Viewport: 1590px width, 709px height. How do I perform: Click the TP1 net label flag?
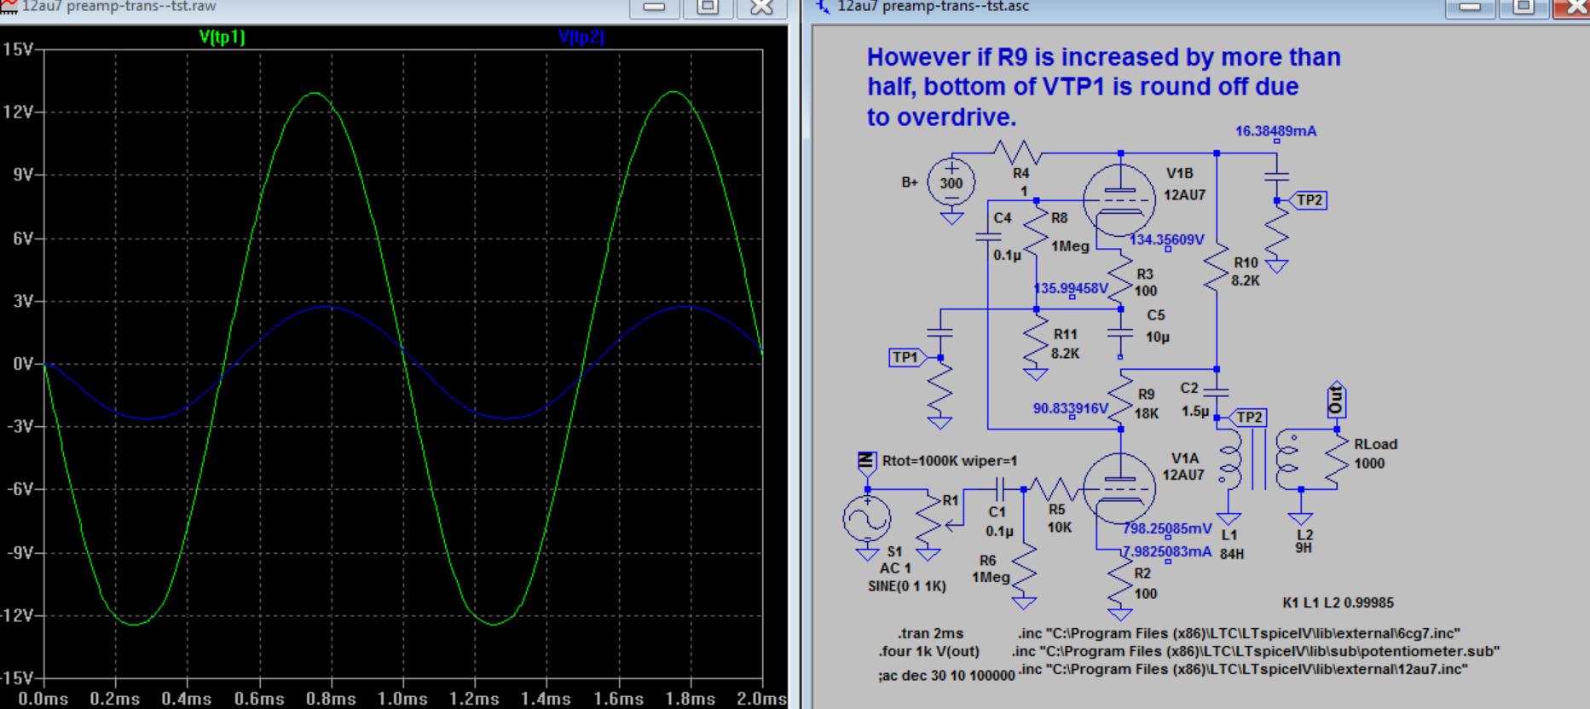pos(906,357)
